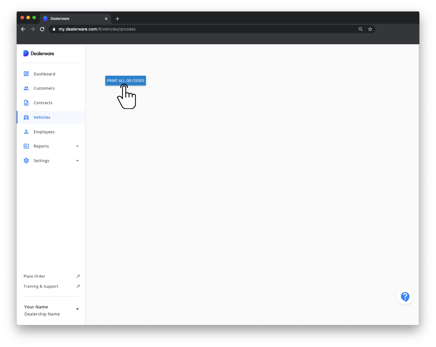The height and width of the screenshot is (347, 436).
Task: Expand the Settings submenu arrow
Action: (x=77, y=161)
